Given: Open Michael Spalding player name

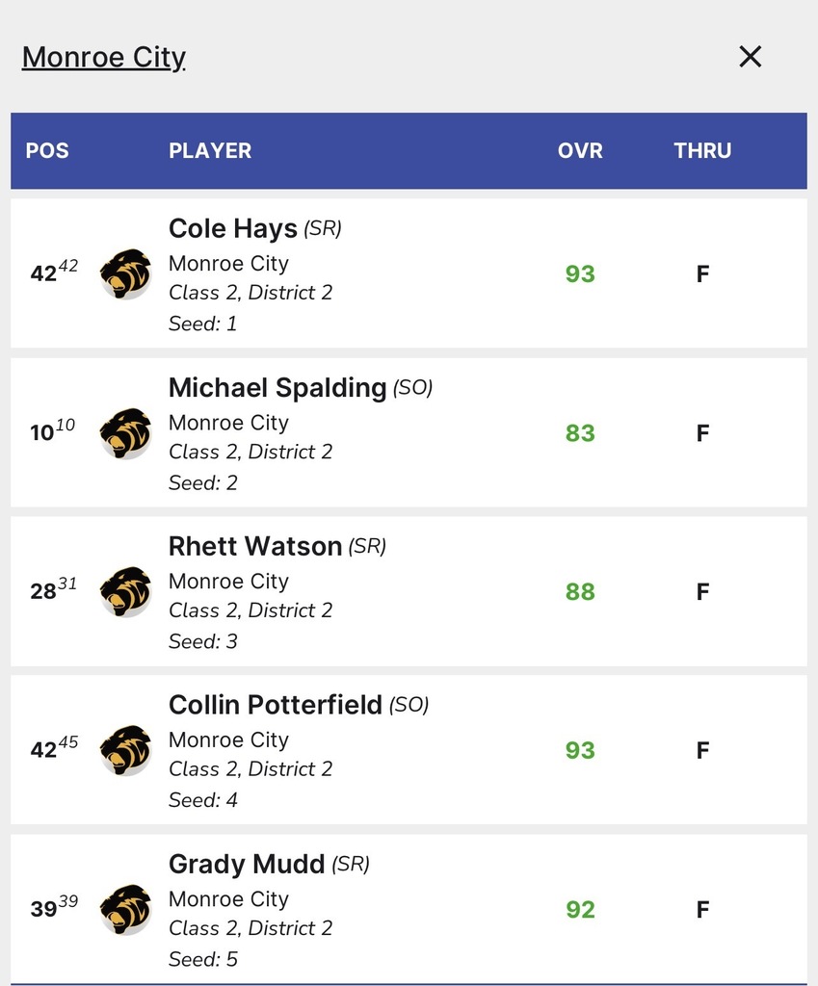Looking at the screenshot, I should (x=277, y=387).
